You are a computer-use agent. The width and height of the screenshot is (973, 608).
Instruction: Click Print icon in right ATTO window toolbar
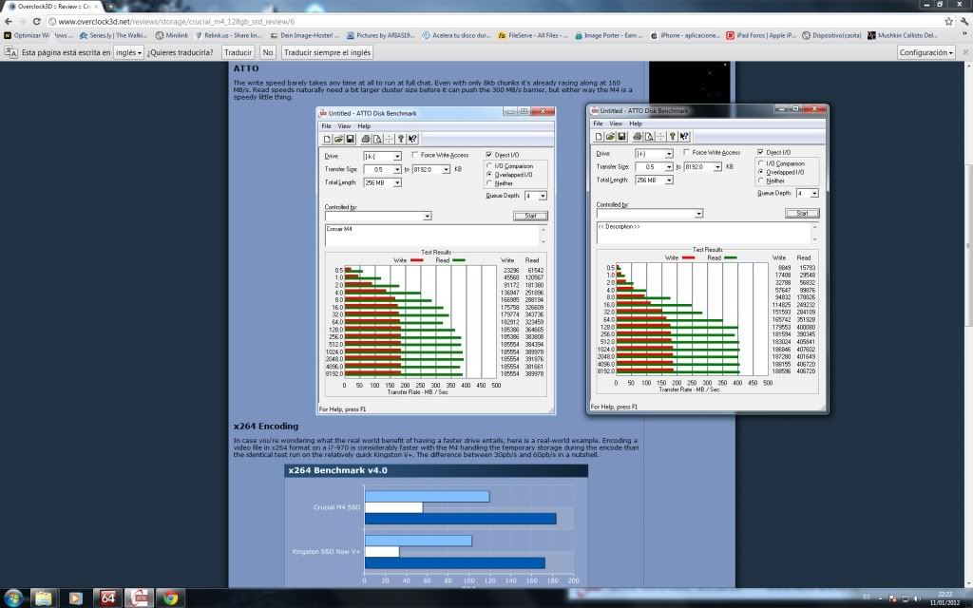pyautogui.click(x=638, y=137)
